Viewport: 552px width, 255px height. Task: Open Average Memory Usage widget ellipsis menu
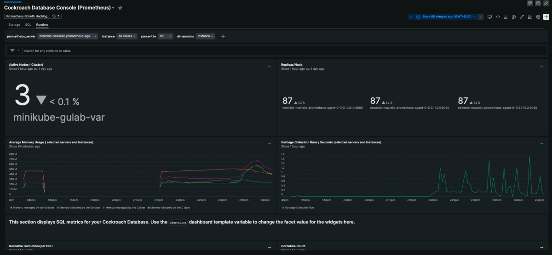click(x=269, y=144)
